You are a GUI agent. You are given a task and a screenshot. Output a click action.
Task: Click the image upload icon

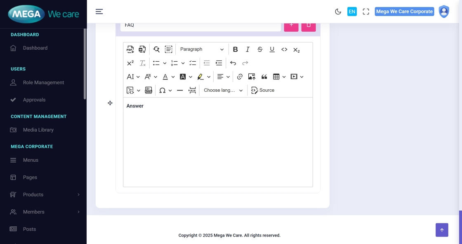point(252,77)
